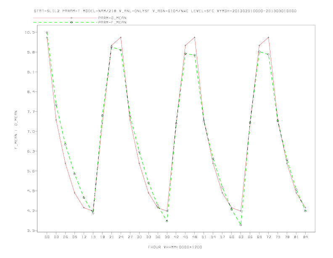
Task: Click the y-axis tick label 10.5
Action: point(29,32)
